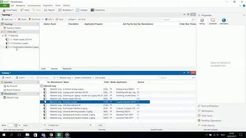
Task: Click System components in catalog breadcrumb
Action: [83, 77]
